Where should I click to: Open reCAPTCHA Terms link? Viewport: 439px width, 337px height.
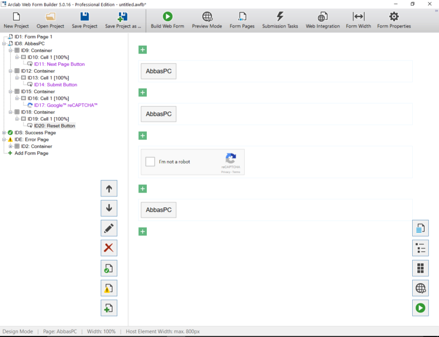[x=236, y=172]
